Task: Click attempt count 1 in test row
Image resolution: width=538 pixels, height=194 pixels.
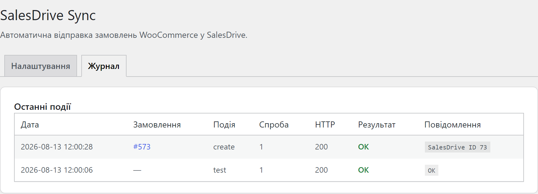Action: click(261, 170)
